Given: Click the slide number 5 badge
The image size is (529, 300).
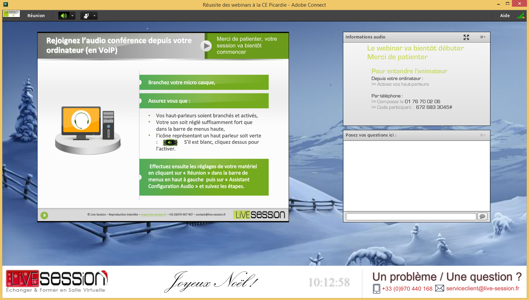Looking at the screenshot, I should [x=44, y=215].
